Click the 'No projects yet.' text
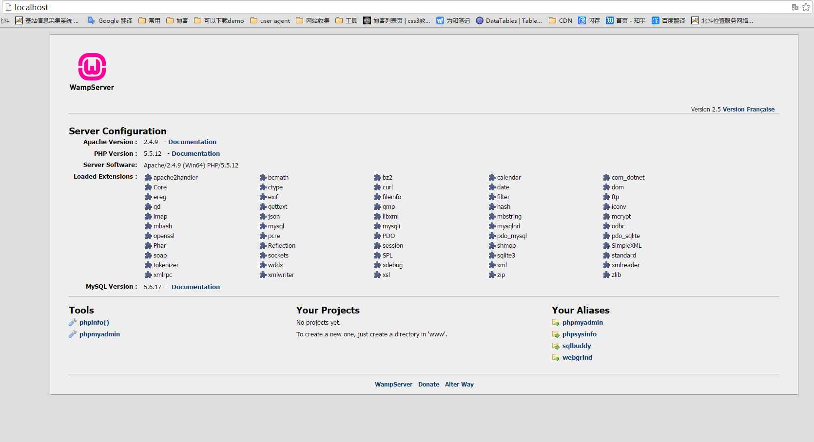The height and width of the screenshot is (442, 814). (318, 322)
